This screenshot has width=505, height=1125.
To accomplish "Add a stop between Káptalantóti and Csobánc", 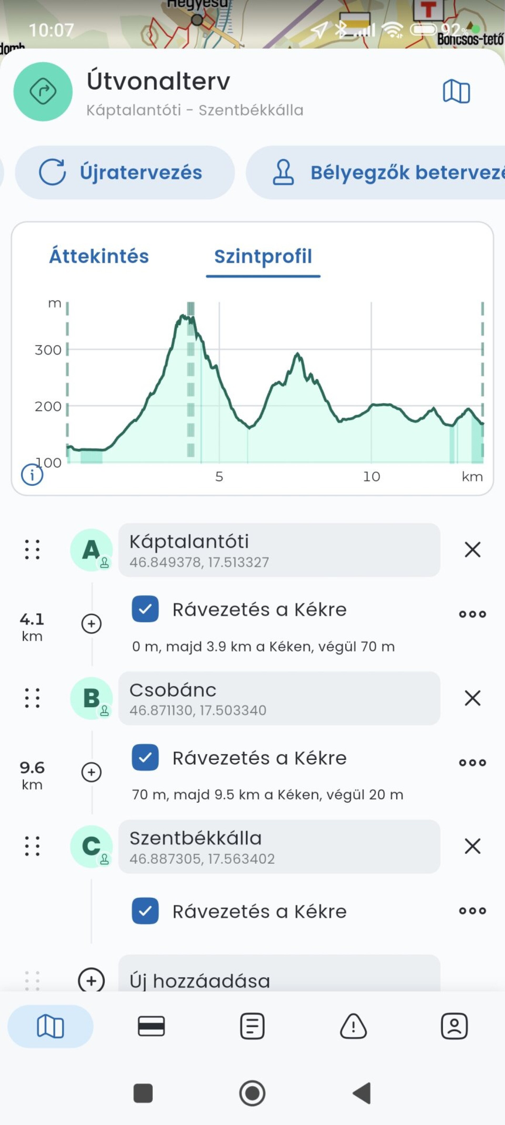I will point(91,623).
